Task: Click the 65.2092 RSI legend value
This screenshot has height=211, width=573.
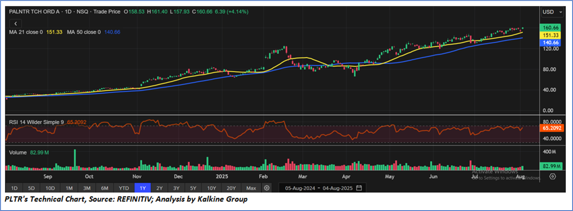Action: (x=76, y=122)
